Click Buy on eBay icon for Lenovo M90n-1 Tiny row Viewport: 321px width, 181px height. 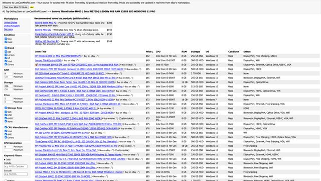pos(138,172)
